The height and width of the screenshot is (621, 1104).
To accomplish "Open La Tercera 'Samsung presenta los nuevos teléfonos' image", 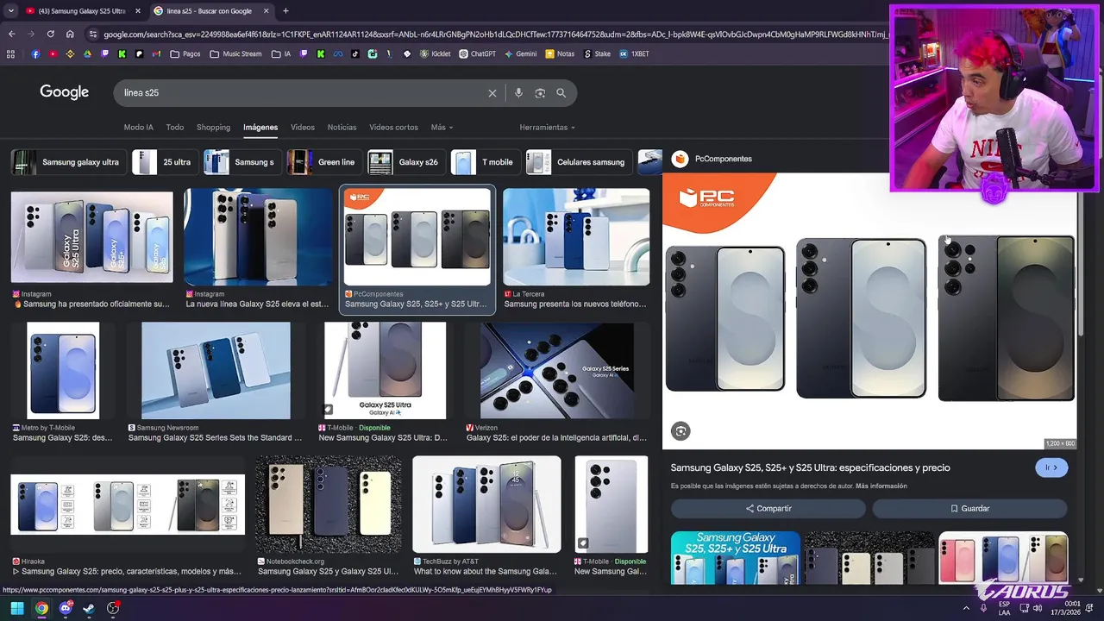I will pyautogui.click(x=576, y=237).
